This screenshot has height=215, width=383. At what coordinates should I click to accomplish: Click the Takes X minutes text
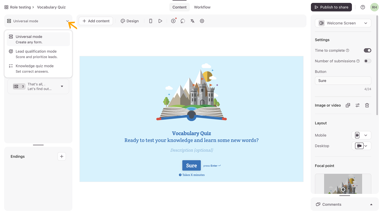tap(193, 175)
